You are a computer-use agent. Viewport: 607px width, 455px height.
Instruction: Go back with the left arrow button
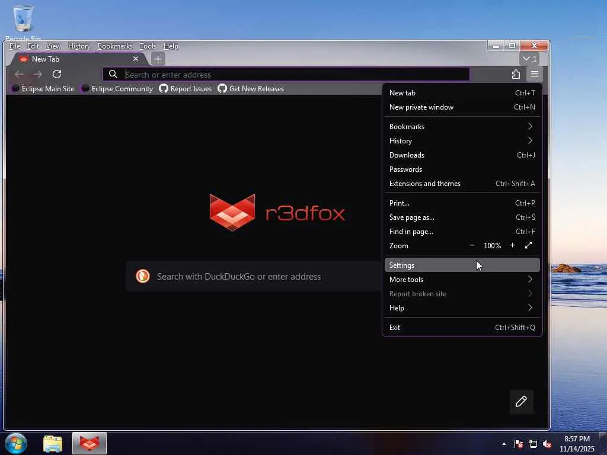click(x=18, y=74)
